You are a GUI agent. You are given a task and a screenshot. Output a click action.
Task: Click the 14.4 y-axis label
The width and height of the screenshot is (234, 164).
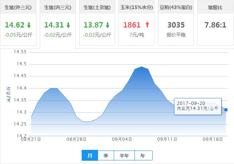(x=22, y=88)
